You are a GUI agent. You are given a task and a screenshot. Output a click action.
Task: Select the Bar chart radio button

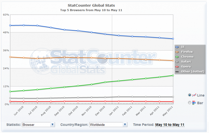(189, 103)
